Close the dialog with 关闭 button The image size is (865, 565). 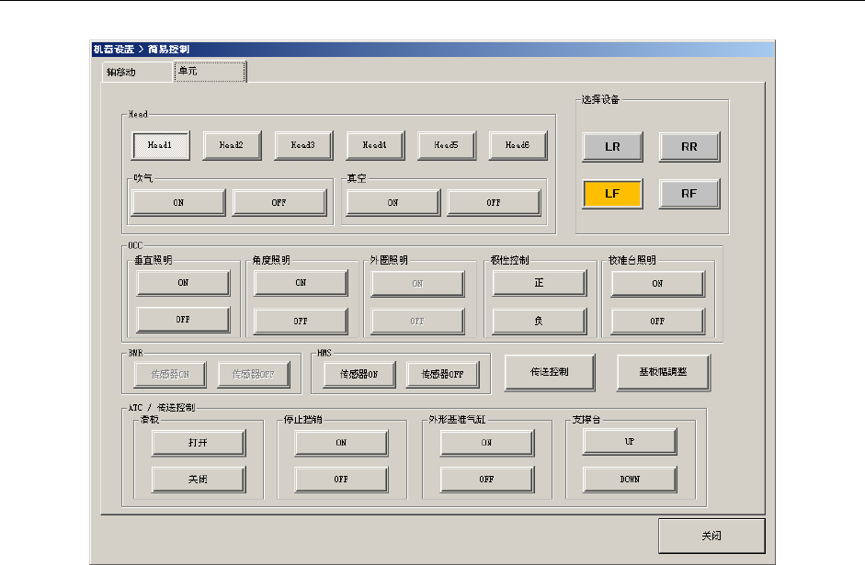pos(711,536)
